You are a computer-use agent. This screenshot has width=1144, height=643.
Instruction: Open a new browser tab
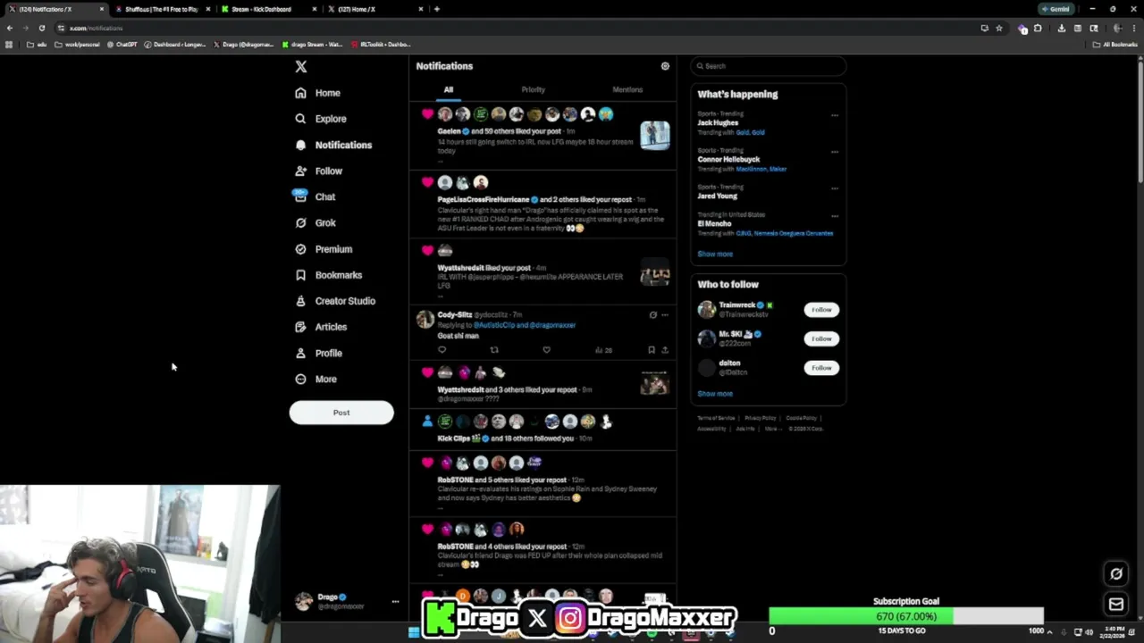(436, 9)
